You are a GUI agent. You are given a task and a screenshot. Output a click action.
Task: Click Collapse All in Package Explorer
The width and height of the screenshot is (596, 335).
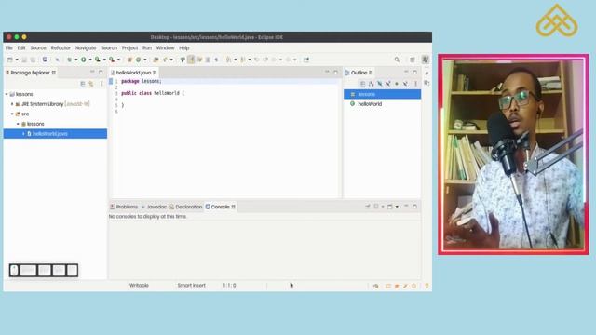83,84
